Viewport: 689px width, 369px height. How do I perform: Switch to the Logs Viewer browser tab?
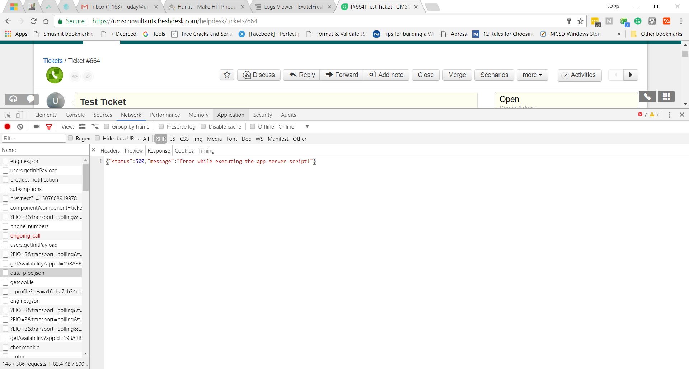coord(293,6)
